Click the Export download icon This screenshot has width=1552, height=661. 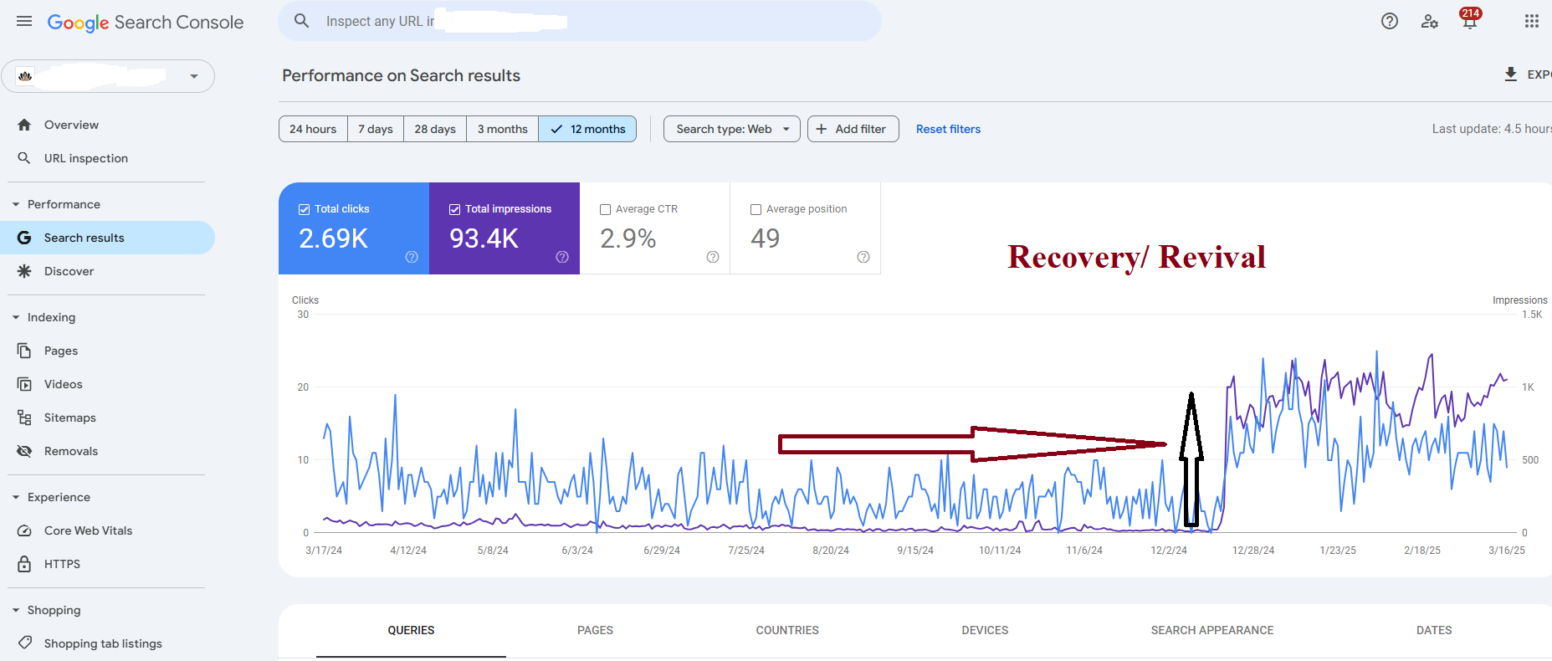pyautogui.click(x=1510, y=74)
